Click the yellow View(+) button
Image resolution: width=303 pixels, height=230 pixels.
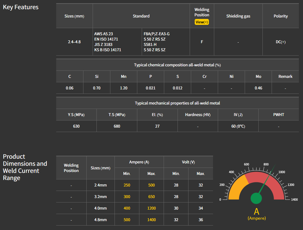[202, 22]
